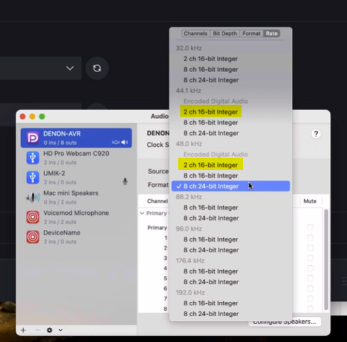Switch to the Bit Depth sorting tab
This screenshot has width=347, height=342.
pyautogui.click(x=225, y=33)
